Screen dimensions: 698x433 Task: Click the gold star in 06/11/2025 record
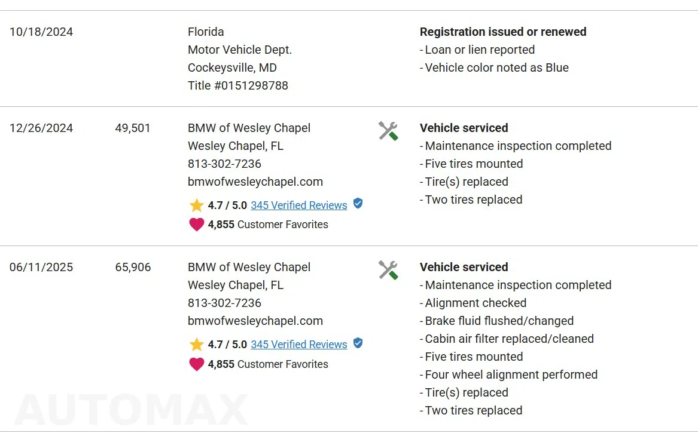click(196, 345)
